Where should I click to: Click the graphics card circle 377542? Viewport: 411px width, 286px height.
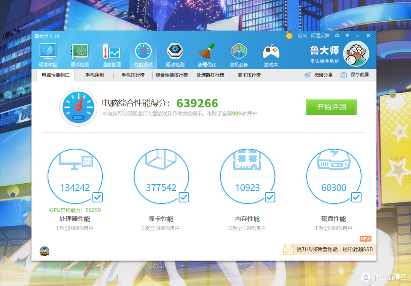click(161, 176)
